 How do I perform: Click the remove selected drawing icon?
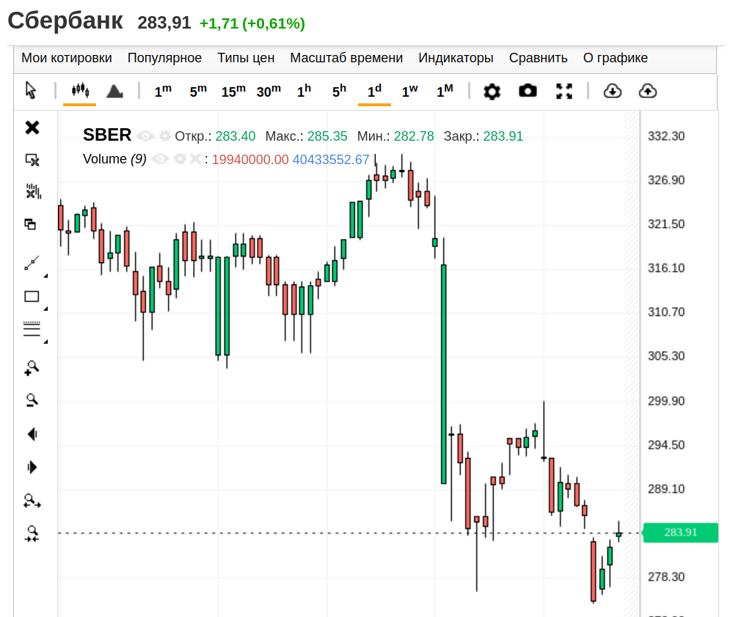click(32, 160)
